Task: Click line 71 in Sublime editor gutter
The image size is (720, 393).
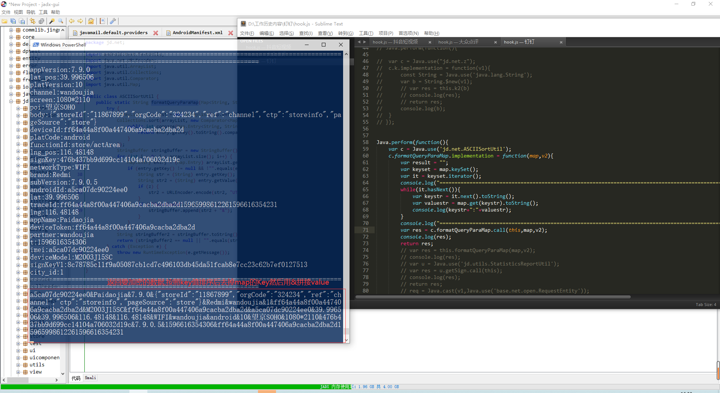Action: pos(365,230)
